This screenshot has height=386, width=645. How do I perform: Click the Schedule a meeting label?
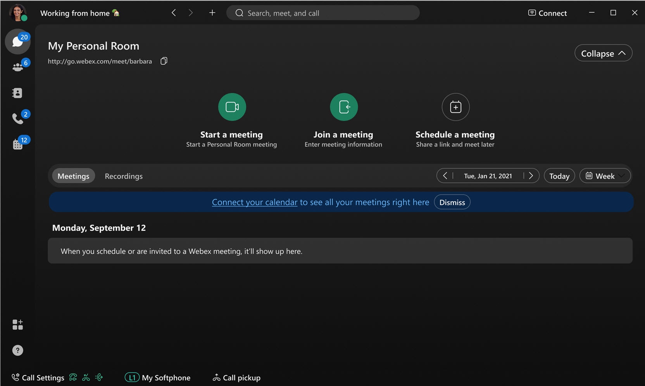pyautogui.click(x=455, y=135)
